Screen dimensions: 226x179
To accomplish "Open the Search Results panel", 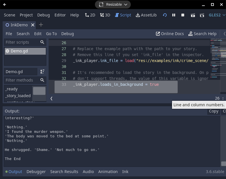I will (x=64, y=172).
